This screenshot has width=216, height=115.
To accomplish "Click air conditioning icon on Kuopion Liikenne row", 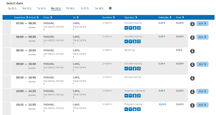I will point(139,96).
